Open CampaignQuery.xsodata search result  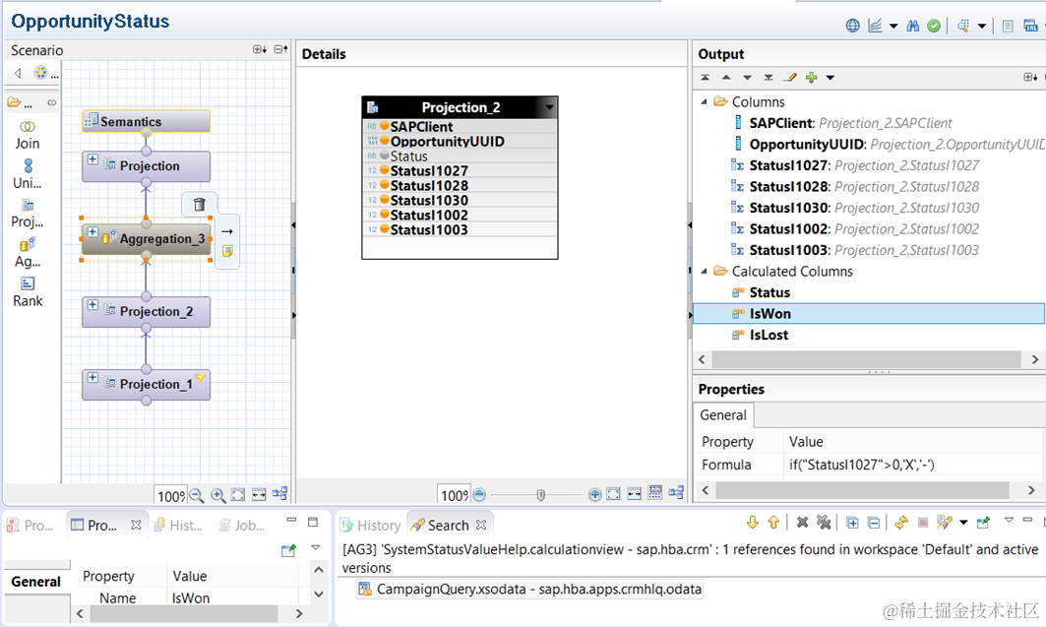(x=530, y=589)
